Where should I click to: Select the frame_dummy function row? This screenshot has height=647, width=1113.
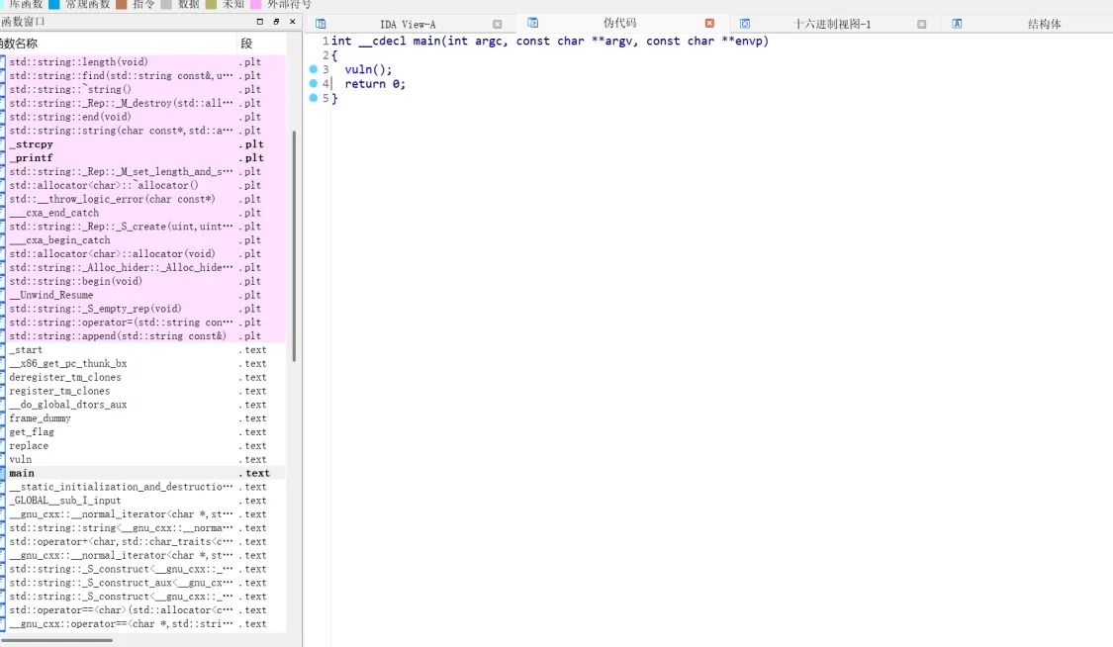[143, 418]
